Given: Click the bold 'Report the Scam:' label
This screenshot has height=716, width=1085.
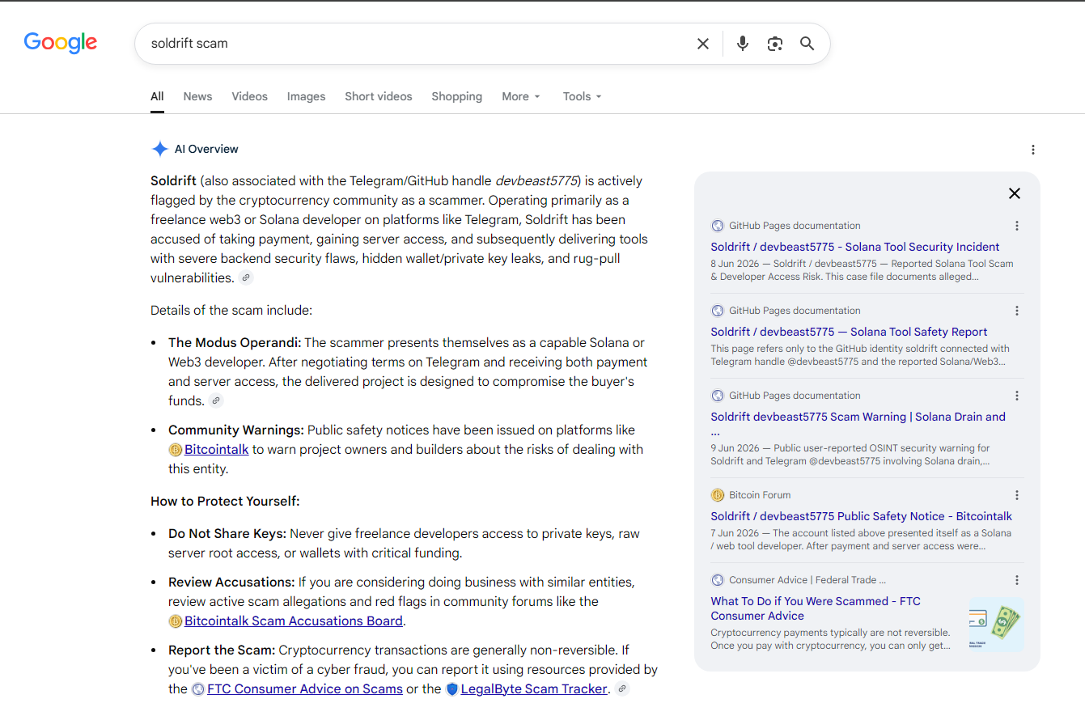Looking at the screenshot, I should point(222,650).
